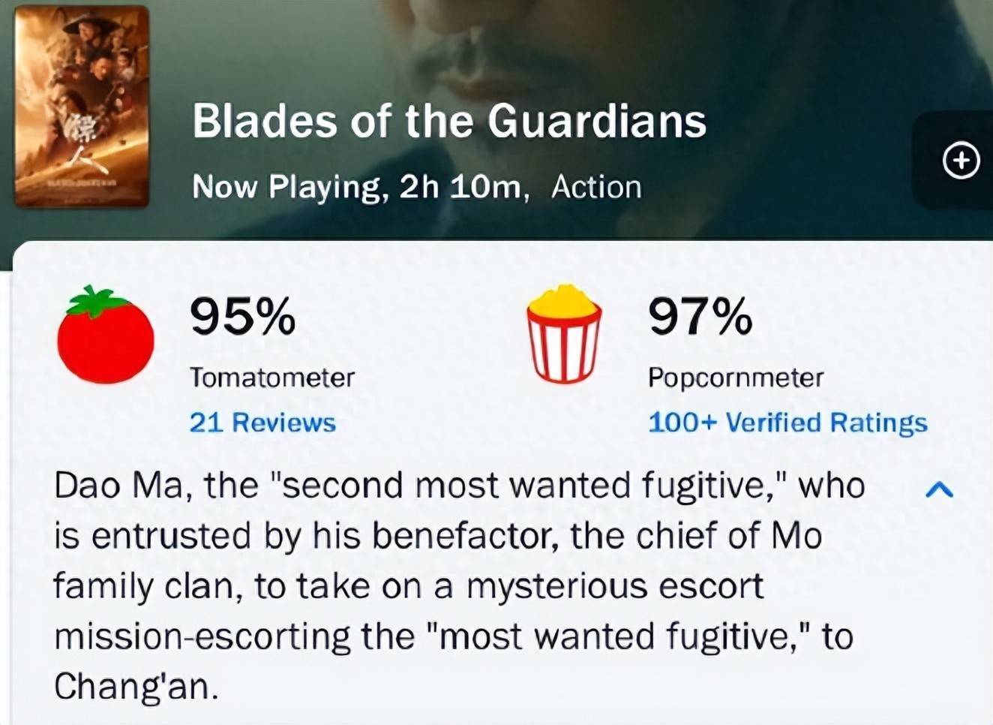Select the Popcornmeter label
The height and width of the screenshot is (725, 993).
click(736, 377)
